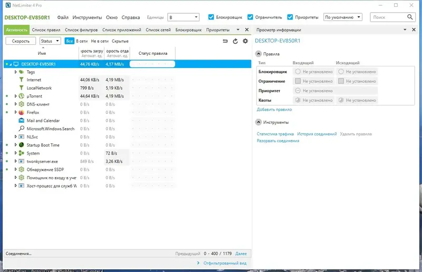Click the Хост-процесс для служб icon
This screenshot has height=272, width=422.
[x=21, y=186]
